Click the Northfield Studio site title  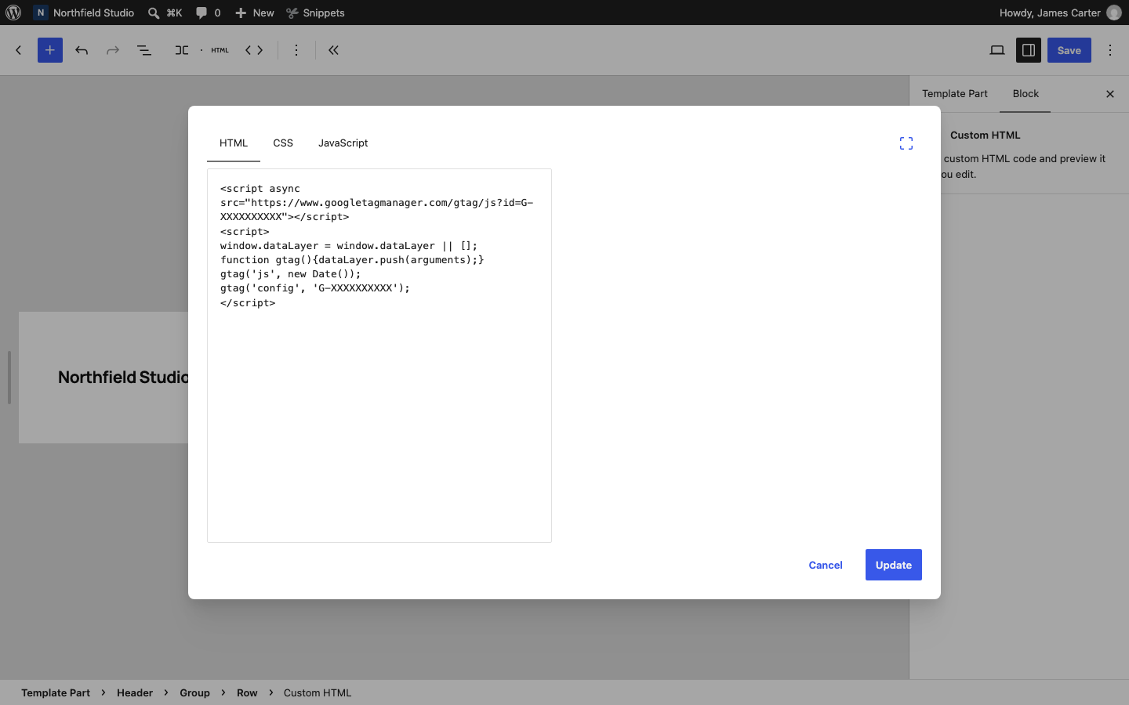(x=123, y=378)
